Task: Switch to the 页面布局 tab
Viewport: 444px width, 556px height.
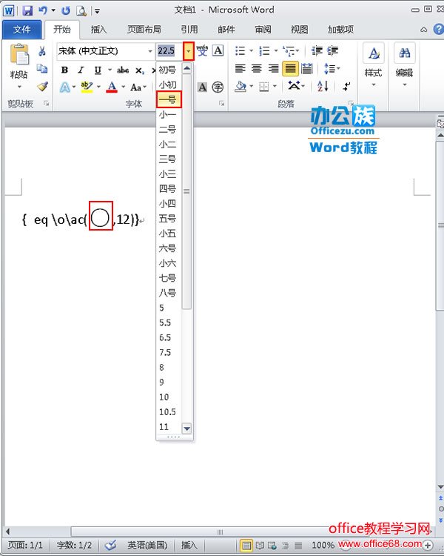Action: point(144,30)
